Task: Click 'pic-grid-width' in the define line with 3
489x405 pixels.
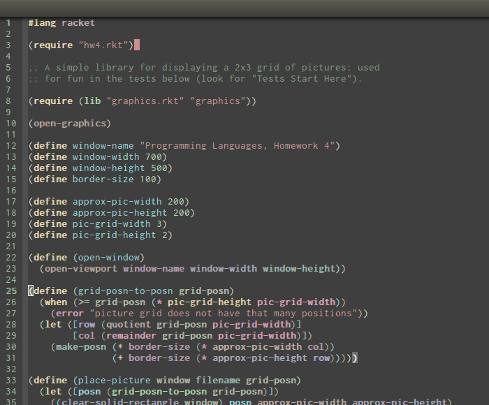Action: (x=112, y=224)
